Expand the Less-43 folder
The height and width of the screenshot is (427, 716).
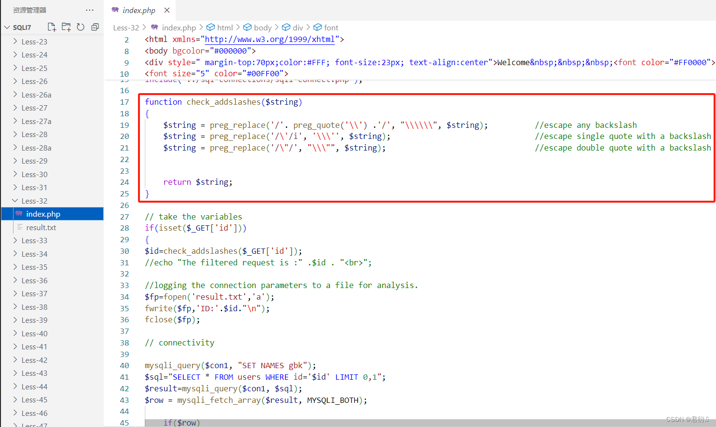[x=52, y=373]
